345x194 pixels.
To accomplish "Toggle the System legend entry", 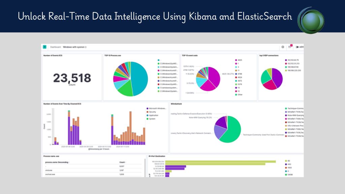I will 151,119.
